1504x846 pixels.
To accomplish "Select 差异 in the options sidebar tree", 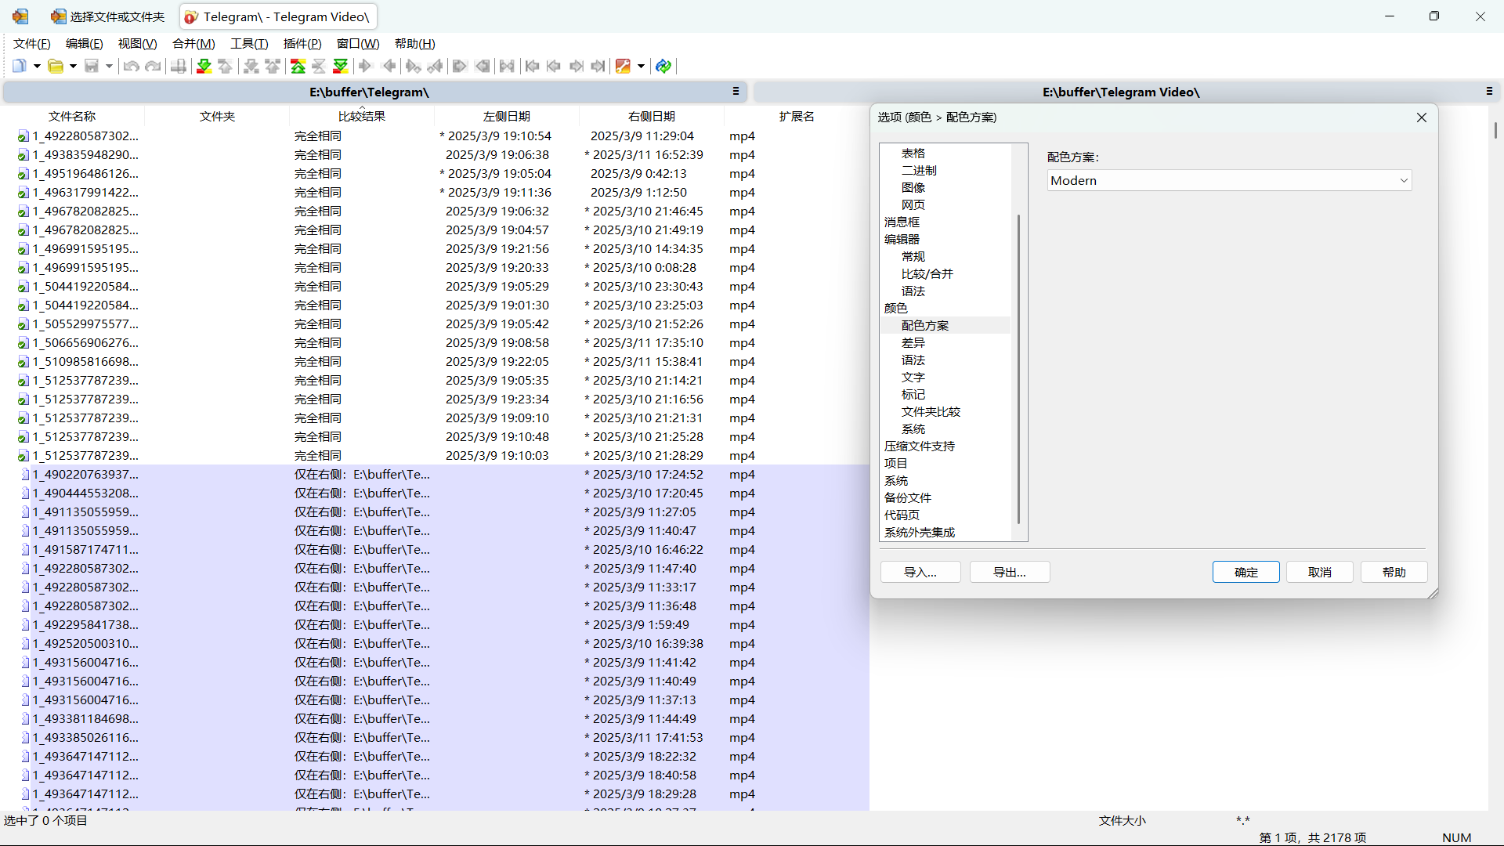I will 913,342.
